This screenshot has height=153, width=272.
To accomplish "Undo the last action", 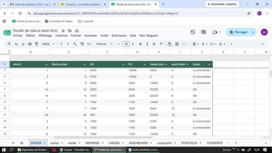I will 16,44.
